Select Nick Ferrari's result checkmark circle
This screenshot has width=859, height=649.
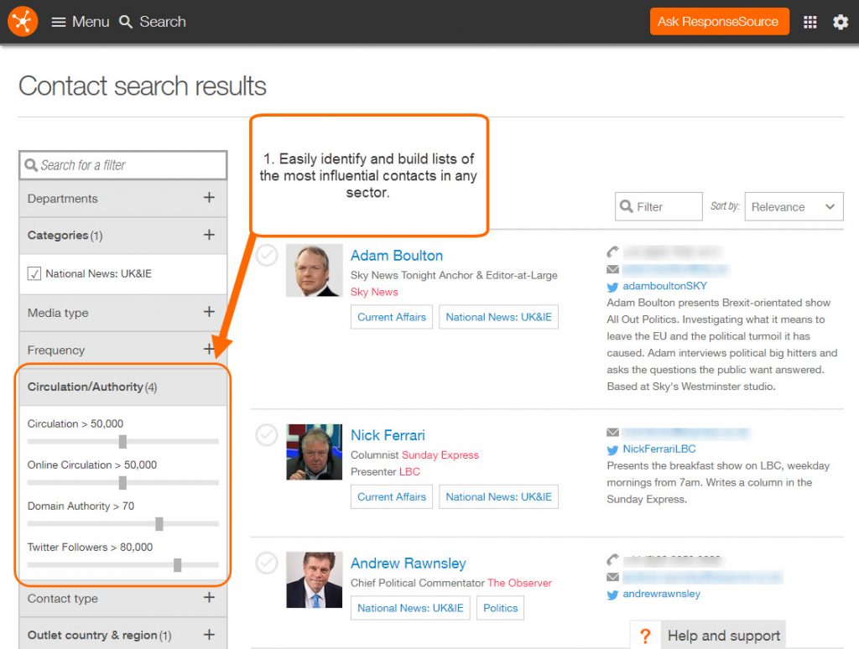(267, 435)
